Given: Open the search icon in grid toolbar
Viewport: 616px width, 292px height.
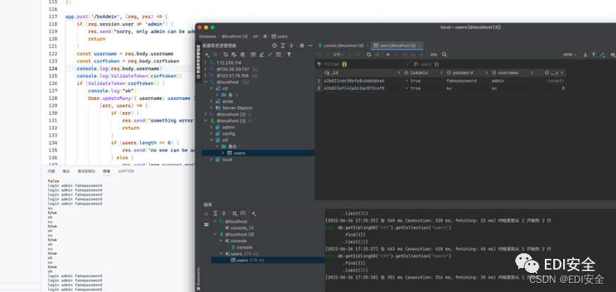Looking at the screenshot, I should click(444, 55).
